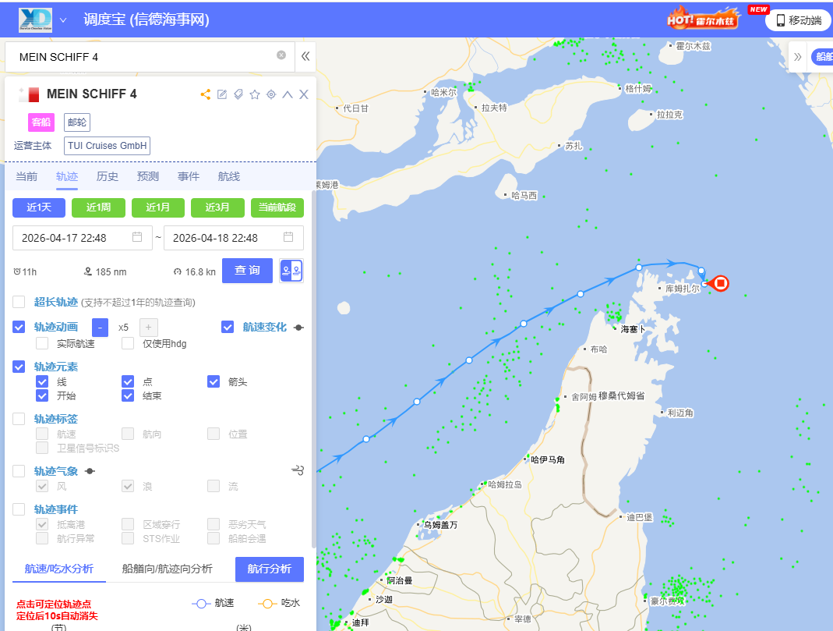Click the locate target icon in ship header
The image size is (833, 631).
[x=271, y=94]
